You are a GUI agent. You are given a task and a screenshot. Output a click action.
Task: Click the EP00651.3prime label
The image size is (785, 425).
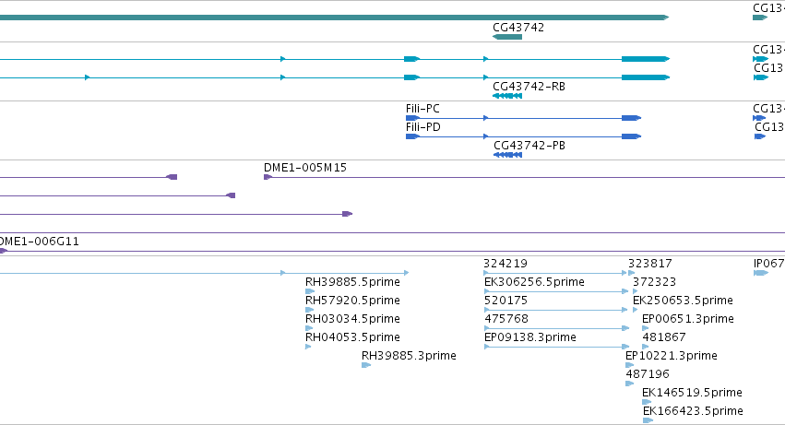click(x=688, y=319)
